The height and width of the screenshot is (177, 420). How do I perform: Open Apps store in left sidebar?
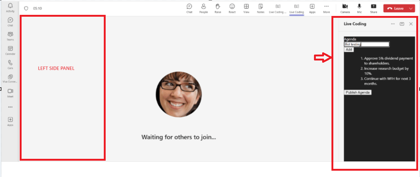10,121
